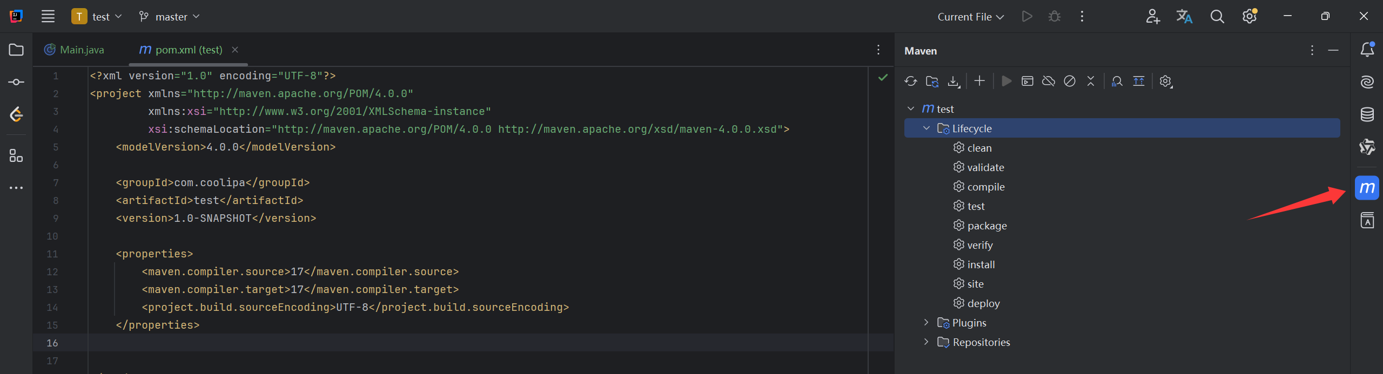Toggle Skip Tests mode in Maven
Viewport: 1383px width, 374px height.
click(x=1070, y=81)
